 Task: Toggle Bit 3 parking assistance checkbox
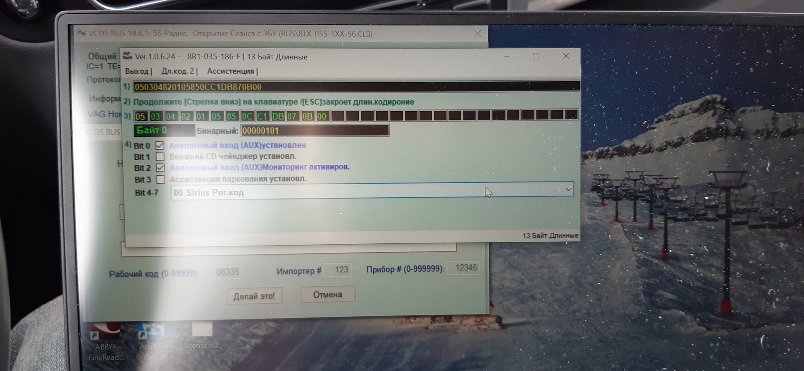coord(161,179)
